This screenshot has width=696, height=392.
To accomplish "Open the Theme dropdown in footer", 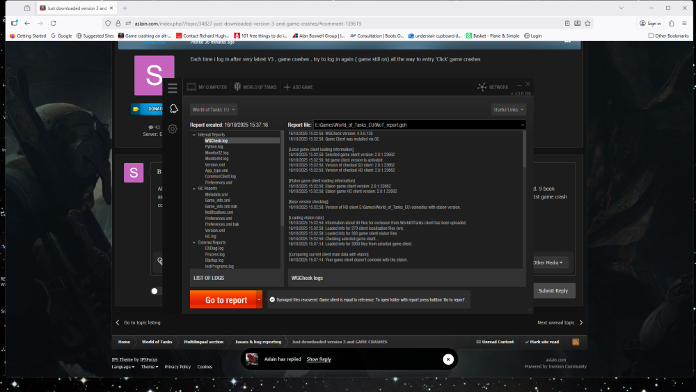I will pyautogui.click(x=150, y=367).
